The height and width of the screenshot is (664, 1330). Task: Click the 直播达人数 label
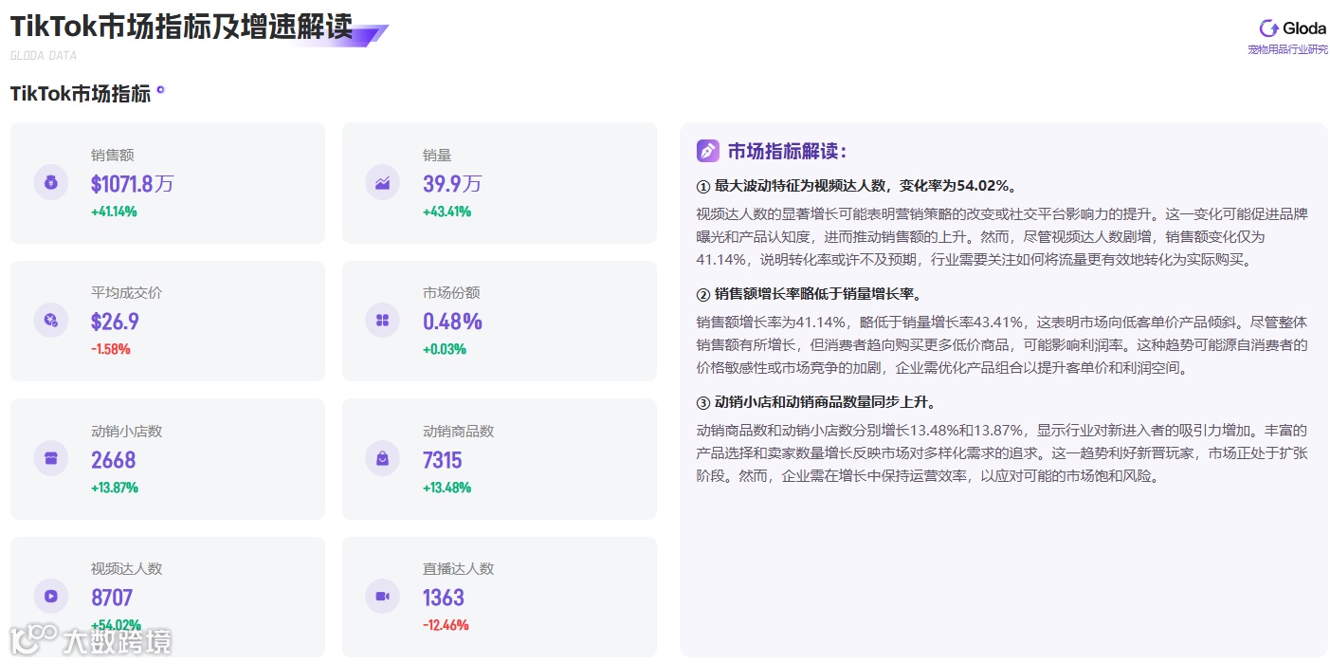pos(459,569)
